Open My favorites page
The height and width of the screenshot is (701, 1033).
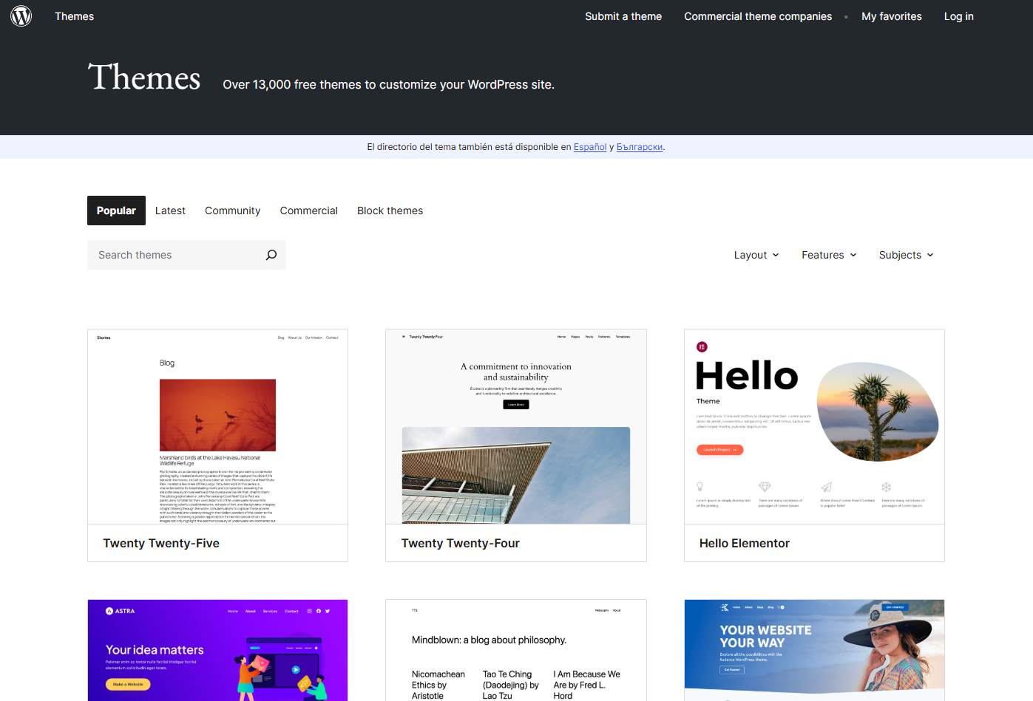click(x=892, y=16)
